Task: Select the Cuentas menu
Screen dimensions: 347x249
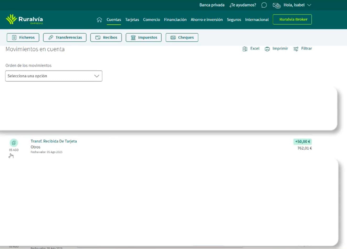Action: 114,20
